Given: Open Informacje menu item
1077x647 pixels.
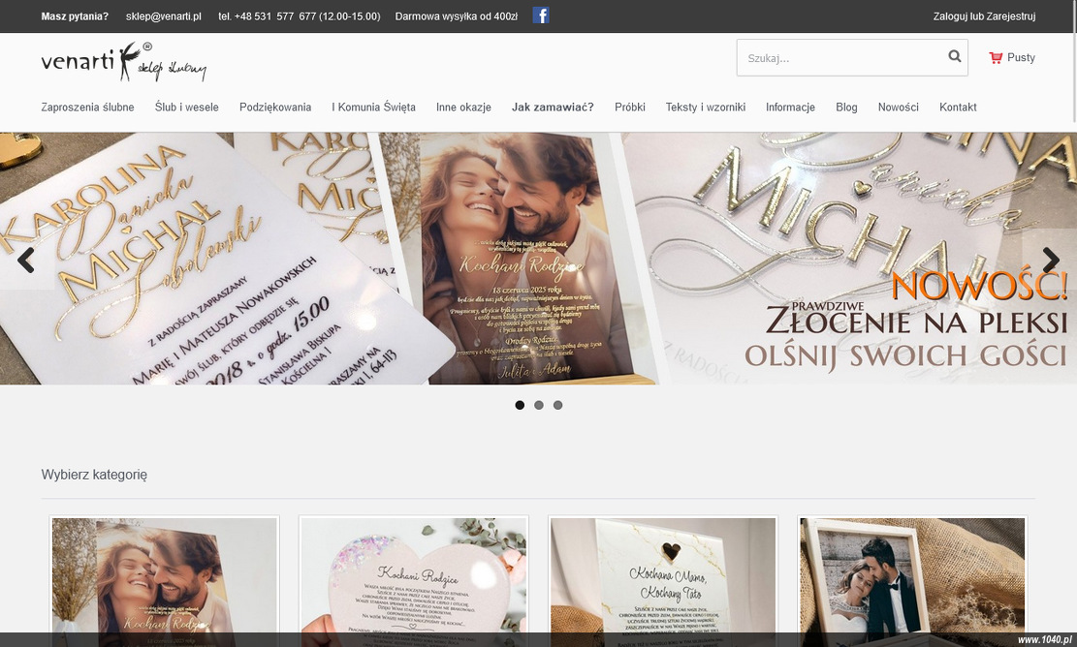Looking at the screenshot, I should tap(791, 108).
